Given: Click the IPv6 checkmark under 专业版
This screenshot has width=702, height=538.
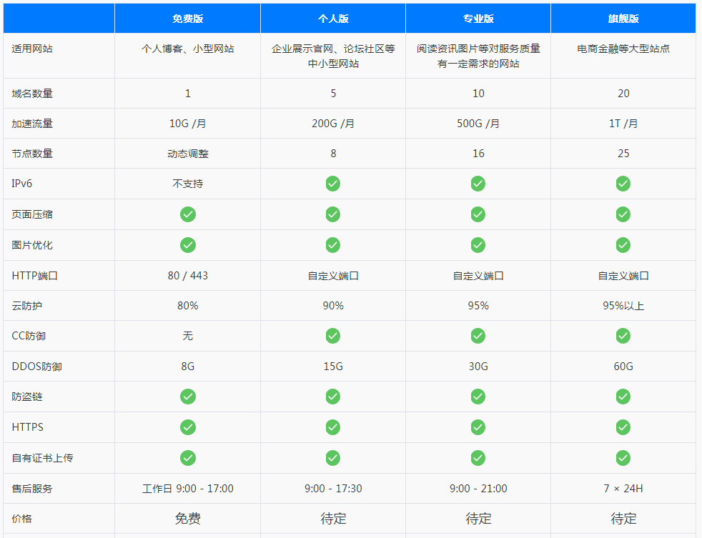Looking at the screenshot, I should (478, 184).
